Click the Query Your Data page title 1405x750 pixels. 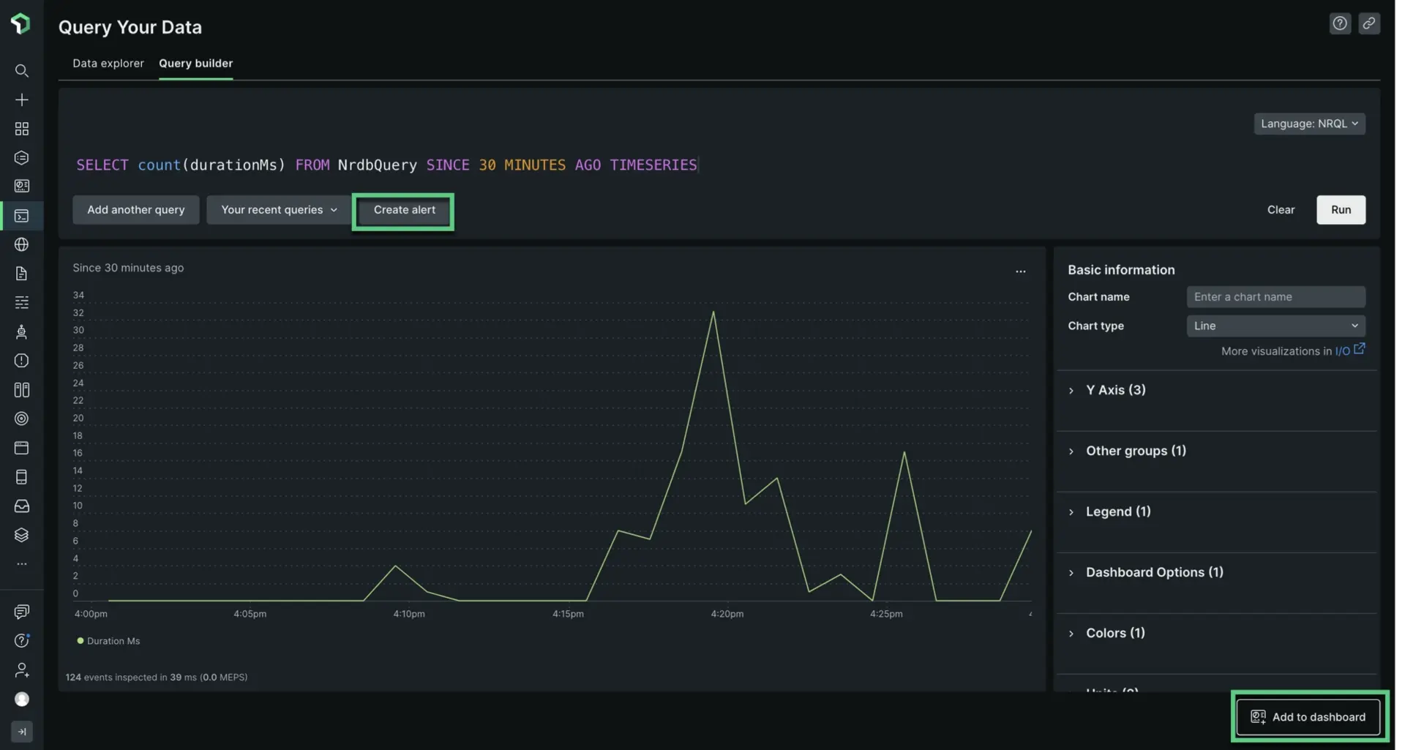130,27
